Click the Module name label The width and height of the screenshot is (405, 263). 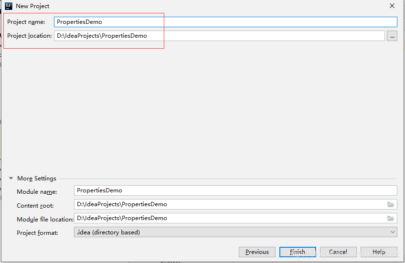pyautogui.click(x=37, y=192)
